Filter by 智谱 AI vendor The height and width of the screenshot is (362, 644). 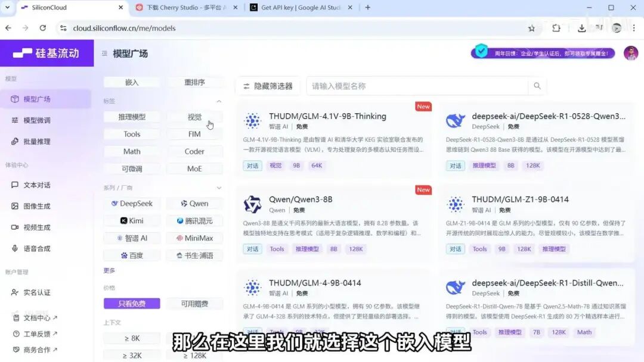click(132, 238)
